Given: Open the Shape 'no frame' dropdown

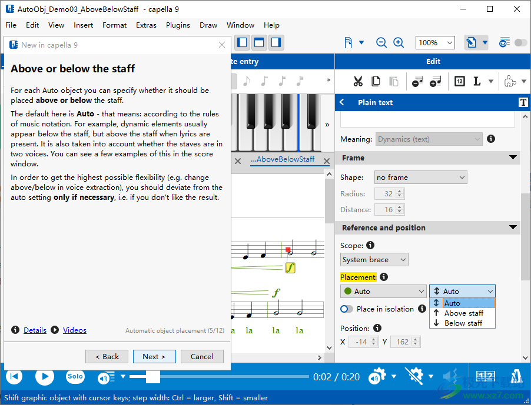Looking at the screenshot, I should pyautogui.click(x=420, y=177).
